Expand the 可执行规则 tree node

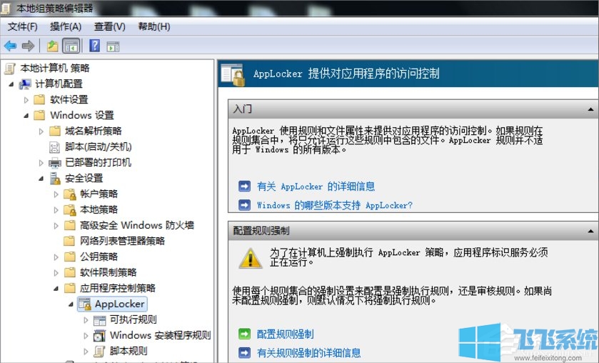coord(86,319)
